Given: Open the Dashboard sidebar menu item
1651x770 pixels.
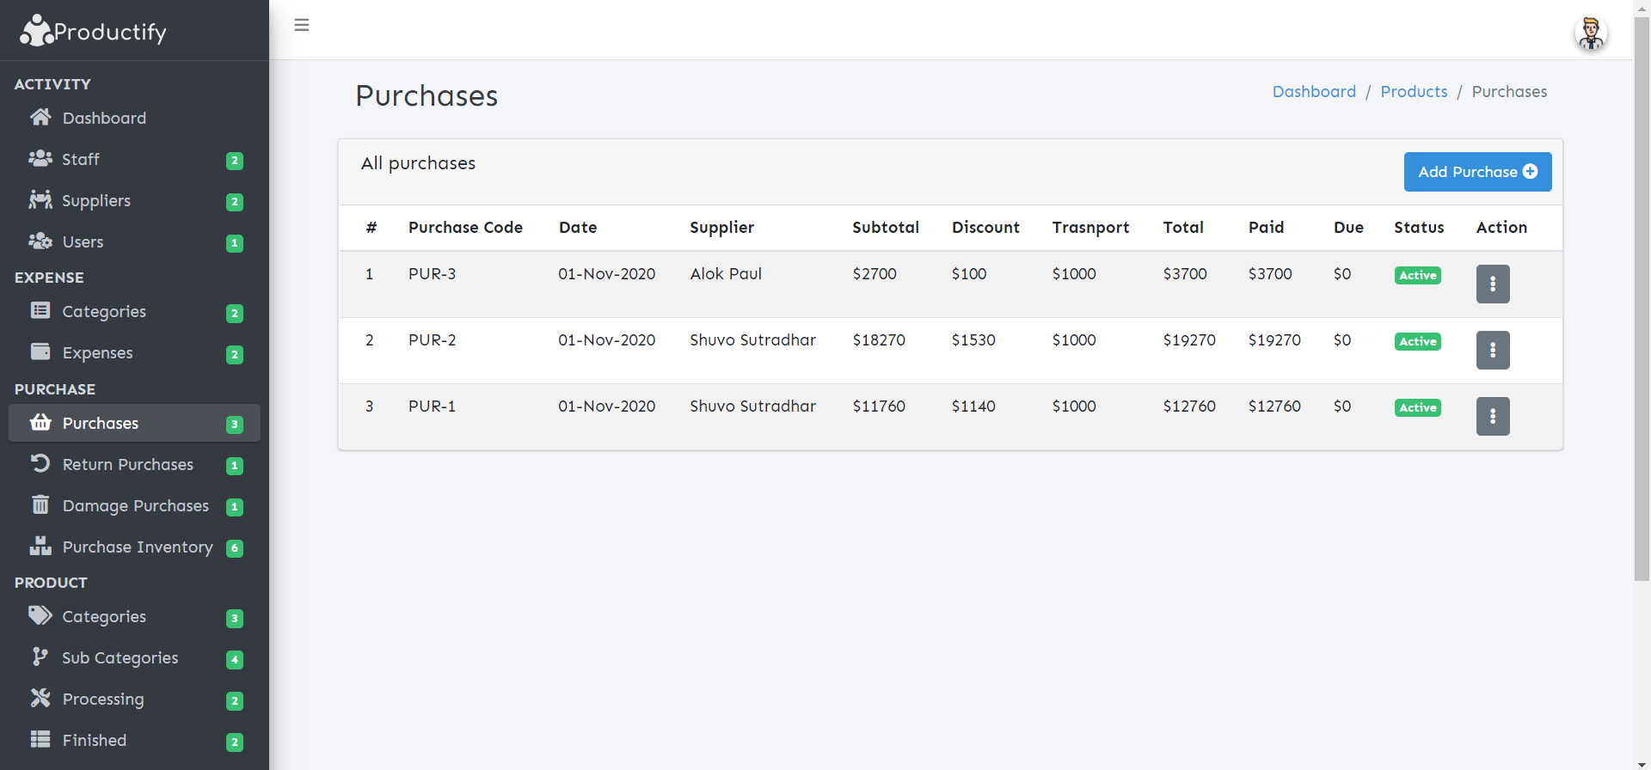Looking at the screenshot, I should 134,118.
